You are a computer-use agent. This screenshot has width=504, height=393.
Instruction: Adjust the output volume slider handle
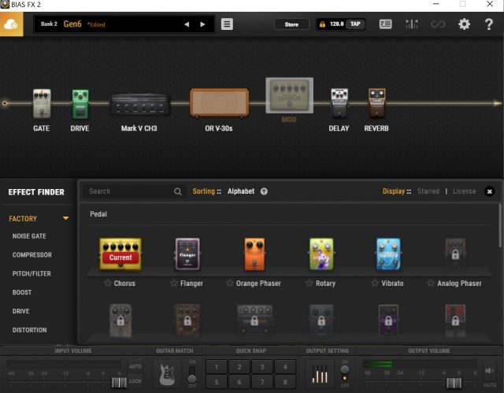pyautogui.click(x=454, y=383)
